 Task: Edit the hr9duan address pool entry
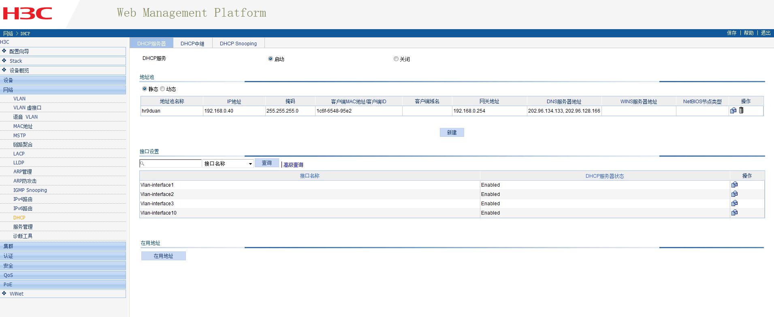[733, 111]
